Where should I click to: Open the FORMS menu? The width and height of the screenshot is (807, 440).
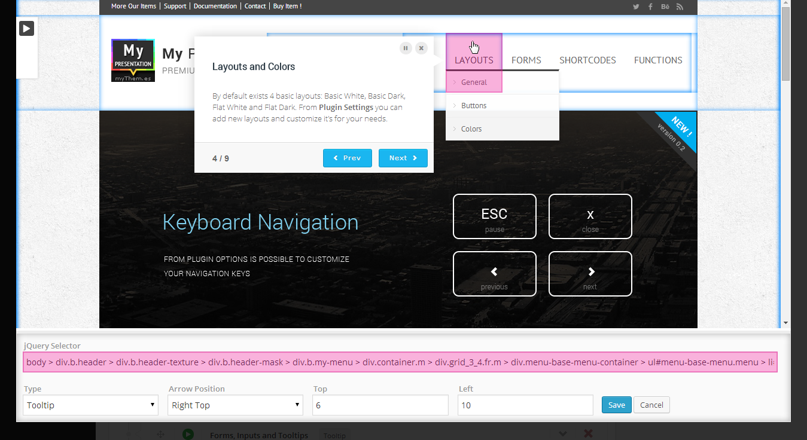526,60
